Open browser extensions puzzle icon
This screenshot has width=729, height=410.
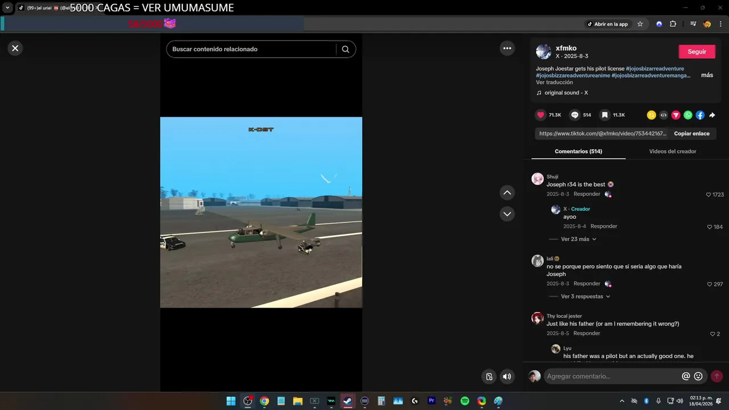click(673, 24)
